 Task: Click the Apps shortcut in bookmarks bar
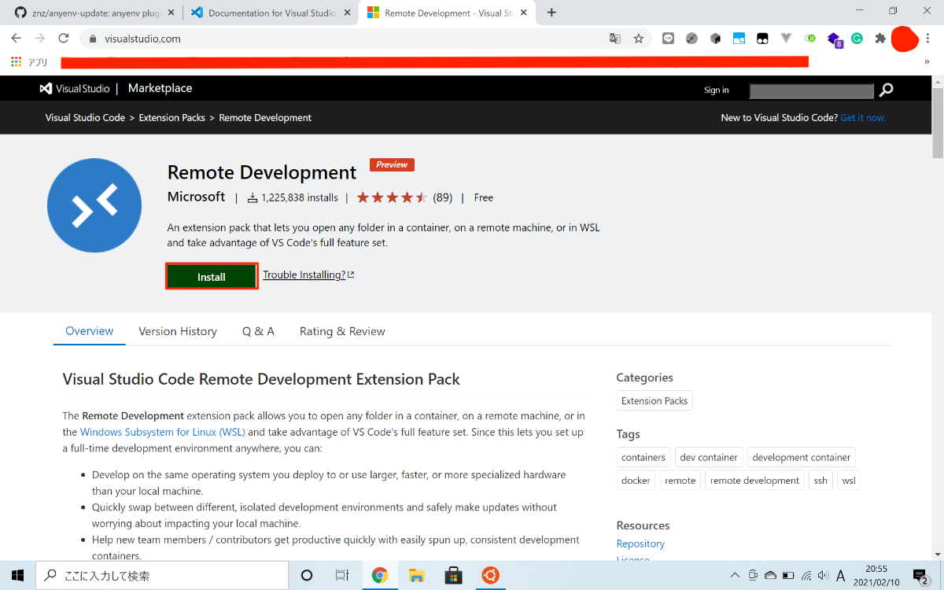coord(30,62)
